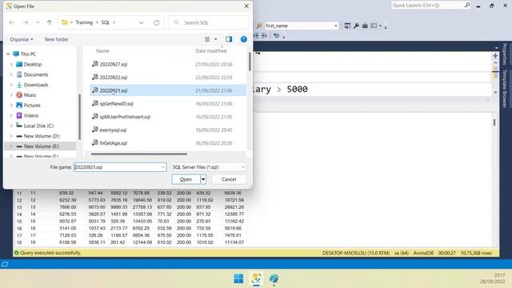Select file fnGetAge.sql
The image size is (512, 288).
point(168,143)
